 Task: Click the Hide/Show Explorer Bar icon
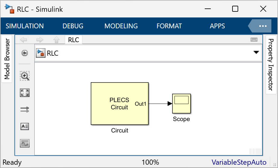pos(25,53)
